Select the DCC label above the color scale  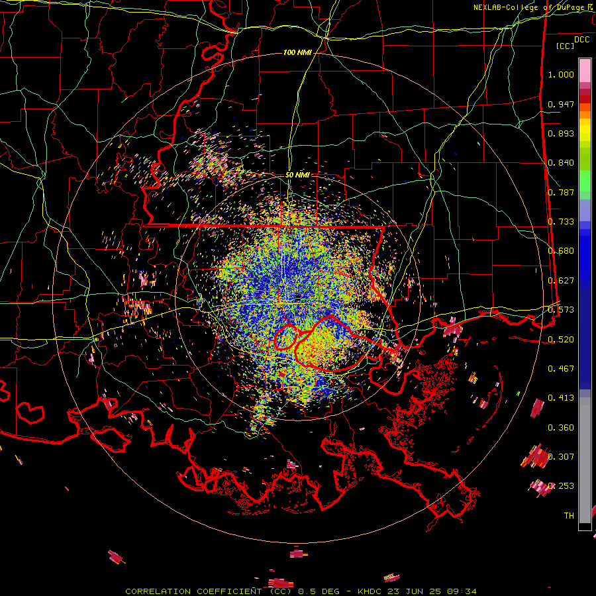coord(581,40)
